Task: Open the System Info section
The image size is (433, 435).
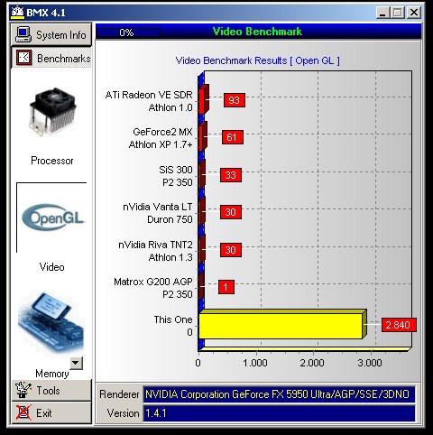Action: tap(51, 35)
